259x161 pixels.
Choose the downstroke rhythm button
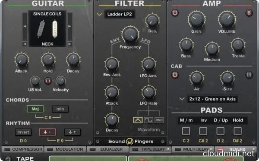pyautogui.click(x=47, y=132)
